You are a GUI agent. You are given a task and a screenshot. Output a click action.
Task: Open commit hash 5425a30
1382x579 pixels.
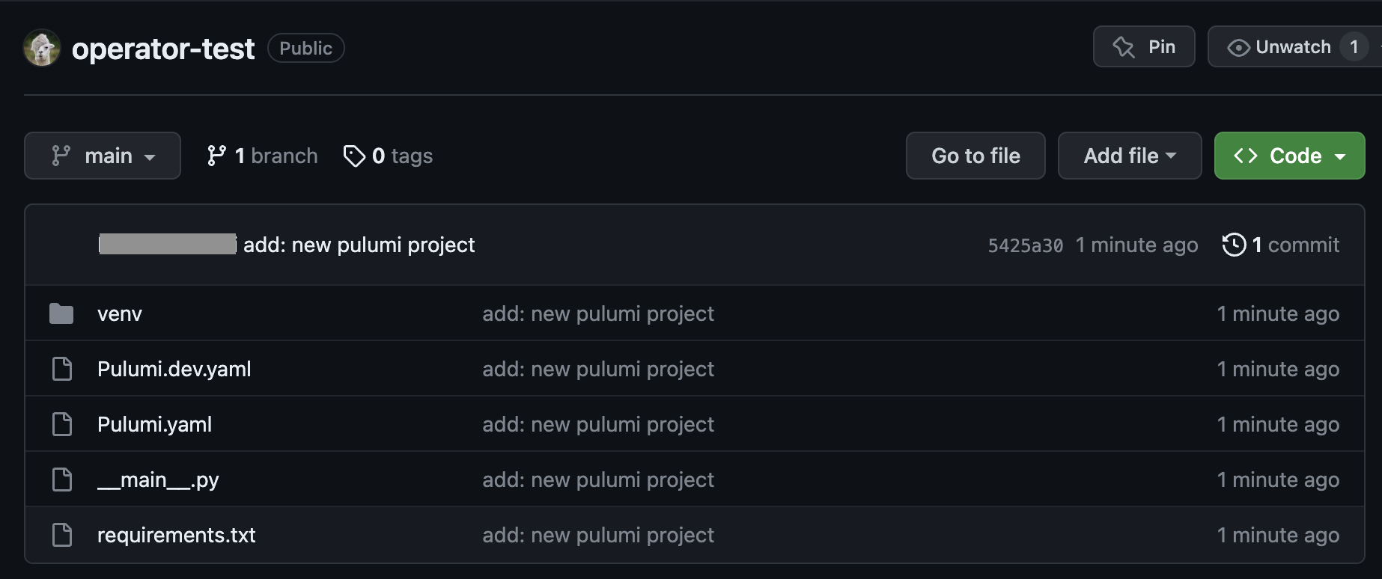[x=1025, y=245]
